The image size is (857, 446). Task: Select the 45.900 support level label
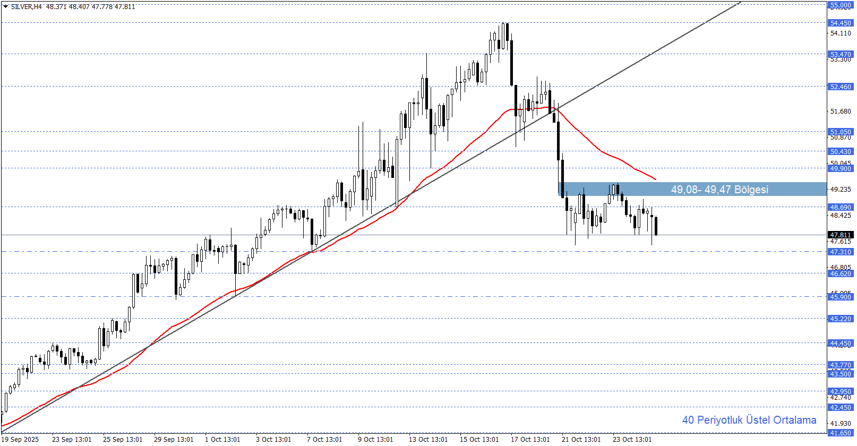[841, 297]
